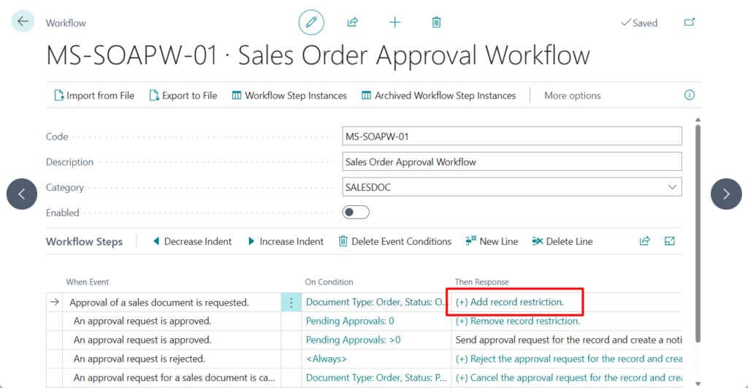Click Import from File
Screen dimensions: 748x388
(x=94, y=95)
